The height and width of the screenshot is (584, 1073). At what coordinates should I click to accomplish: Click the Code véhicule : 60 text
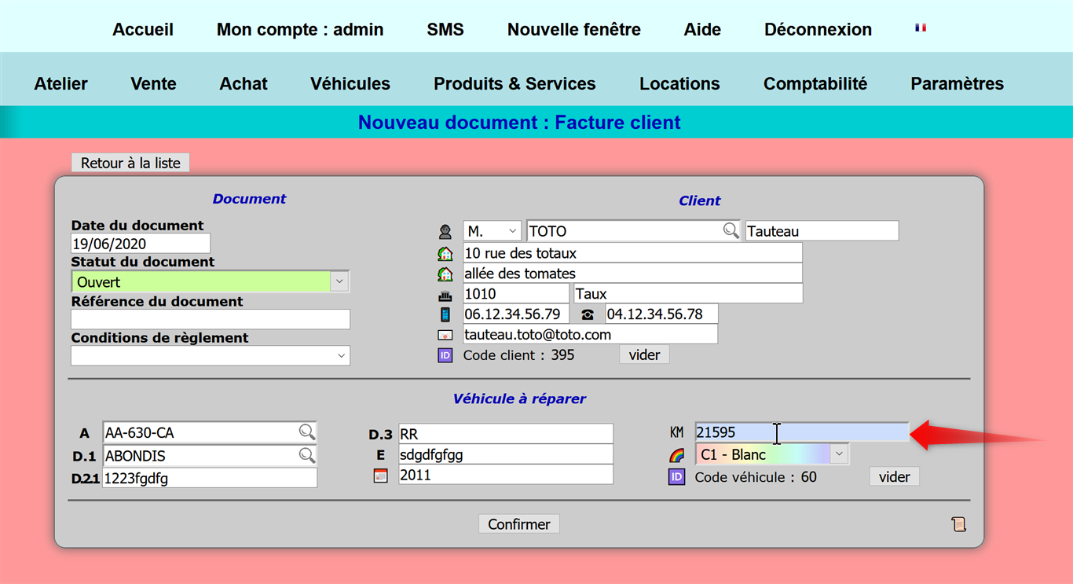[756, 477]
